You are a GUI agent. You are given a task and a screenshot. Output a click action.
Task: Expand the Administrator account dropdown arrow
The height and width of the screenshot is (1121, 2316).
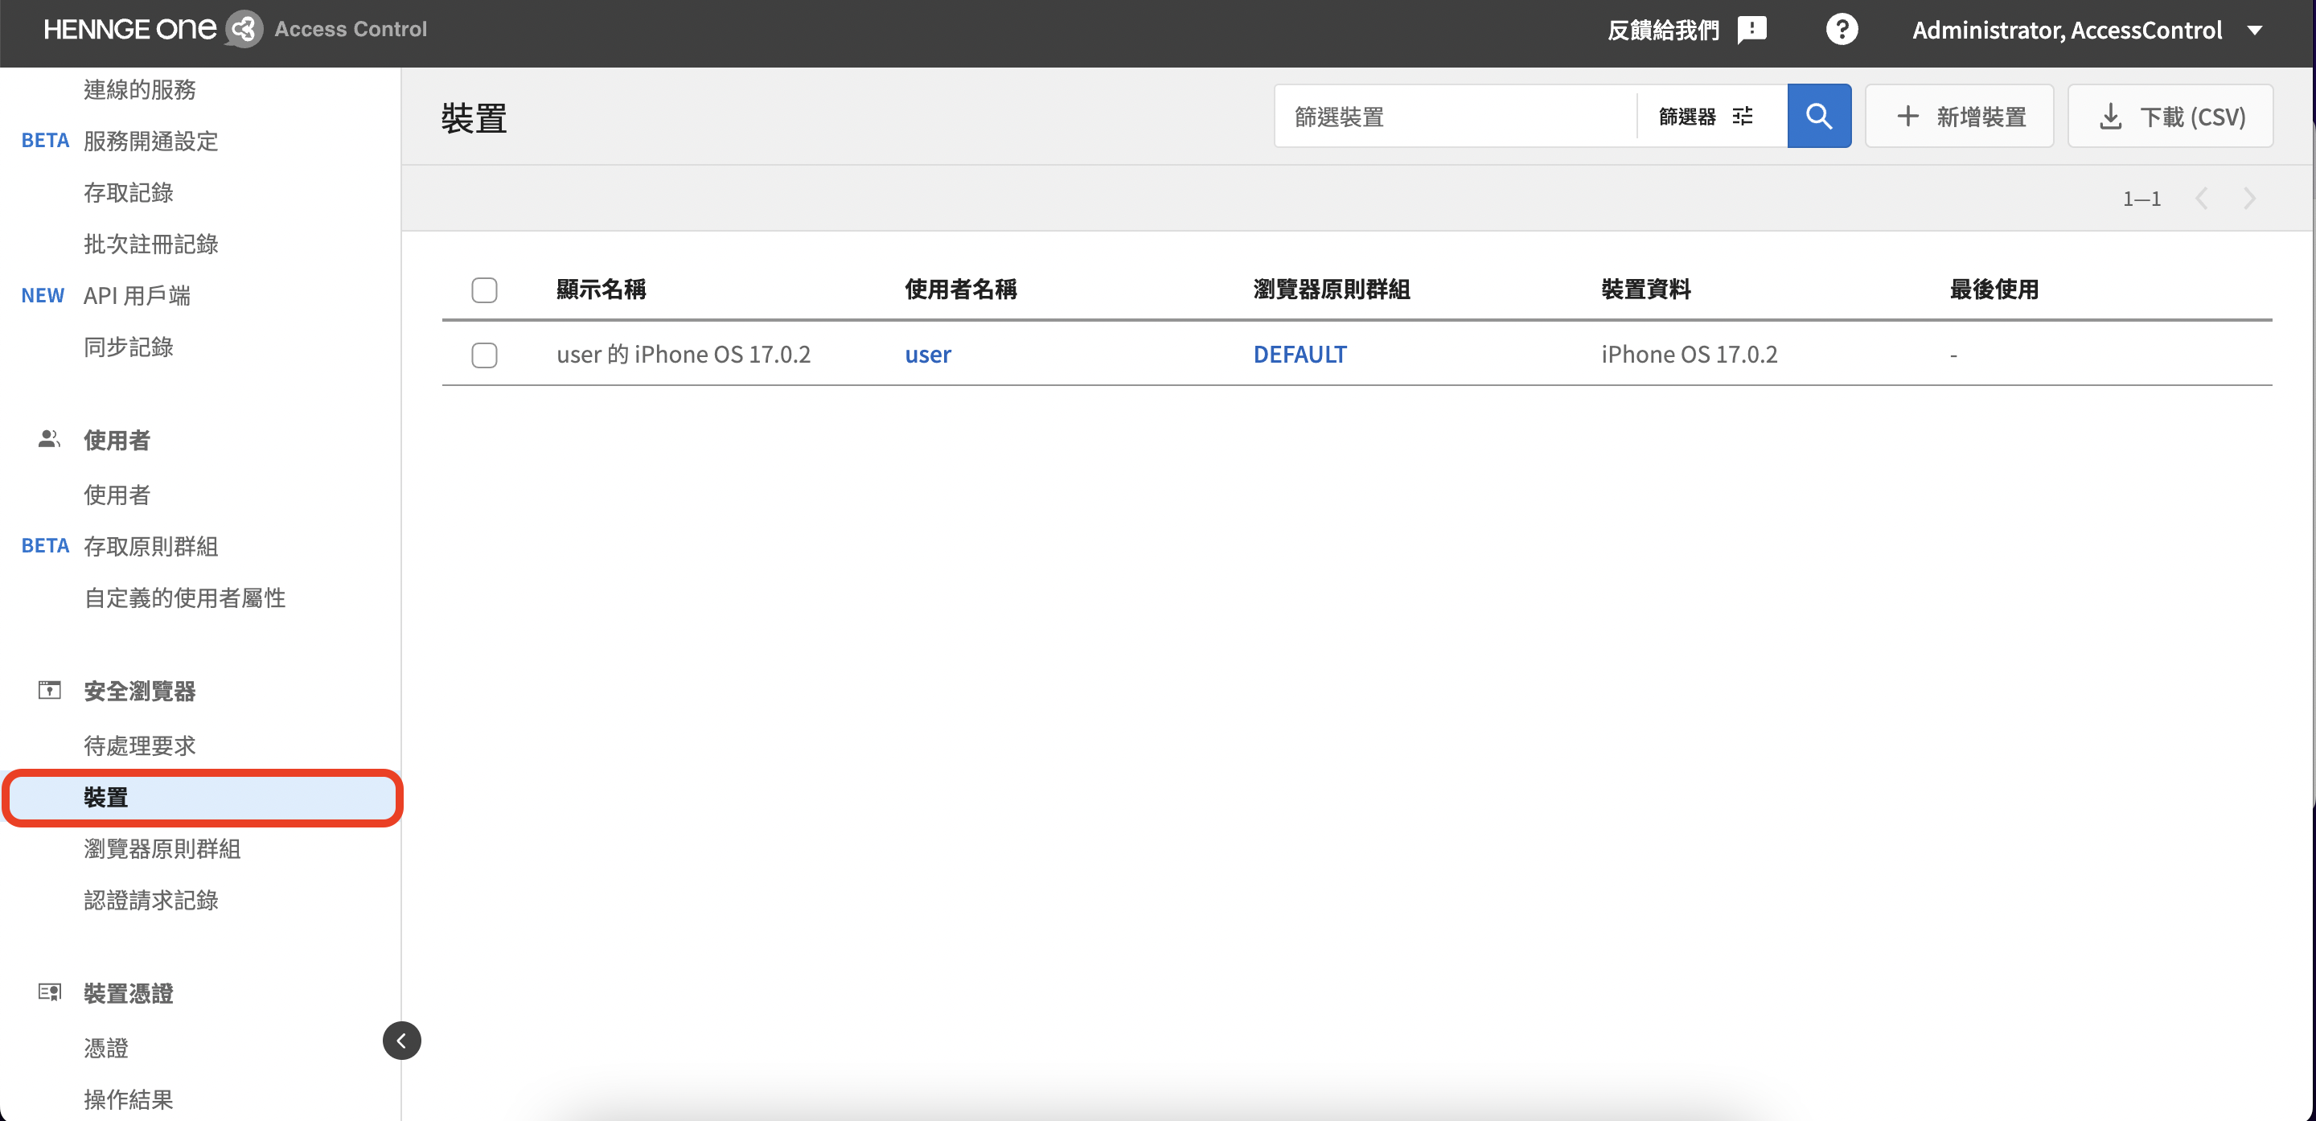2254,30
